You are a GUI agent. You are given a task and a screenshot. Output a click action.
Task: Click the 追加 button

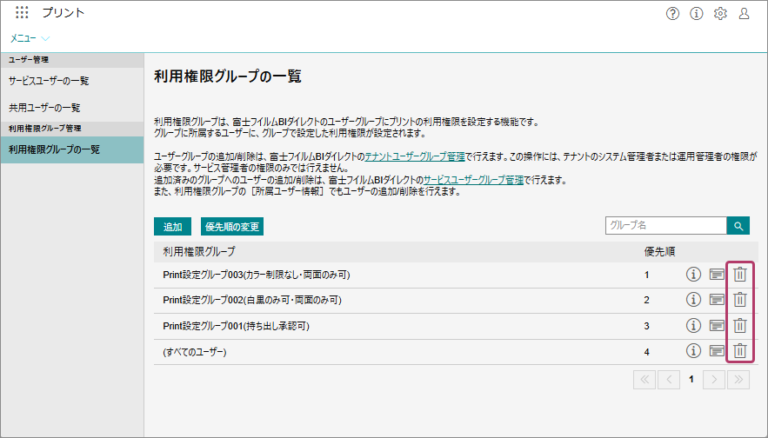(x=172, y=227)
